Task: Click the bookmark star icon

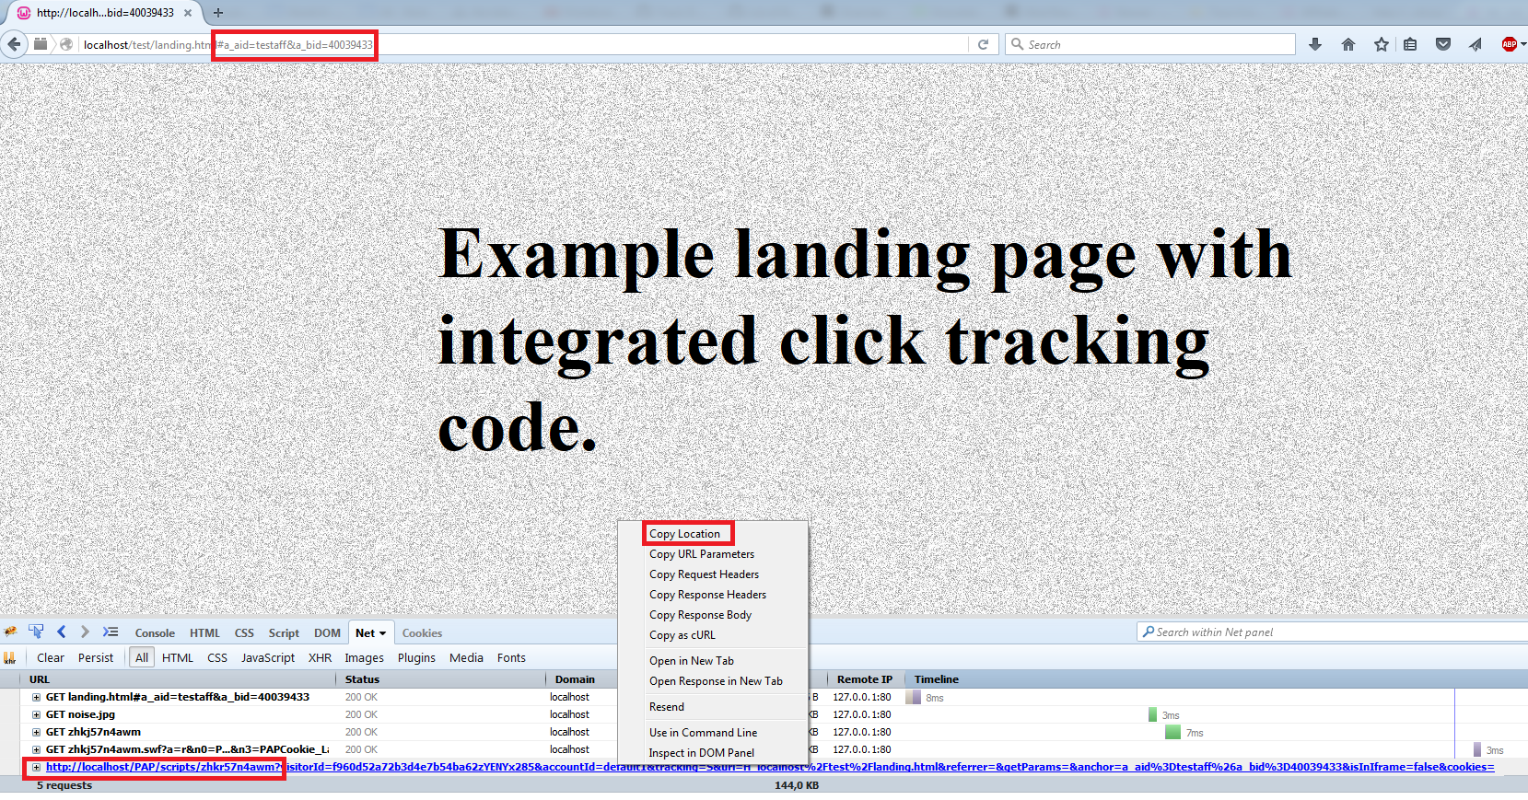Action: click(1381, 44)
